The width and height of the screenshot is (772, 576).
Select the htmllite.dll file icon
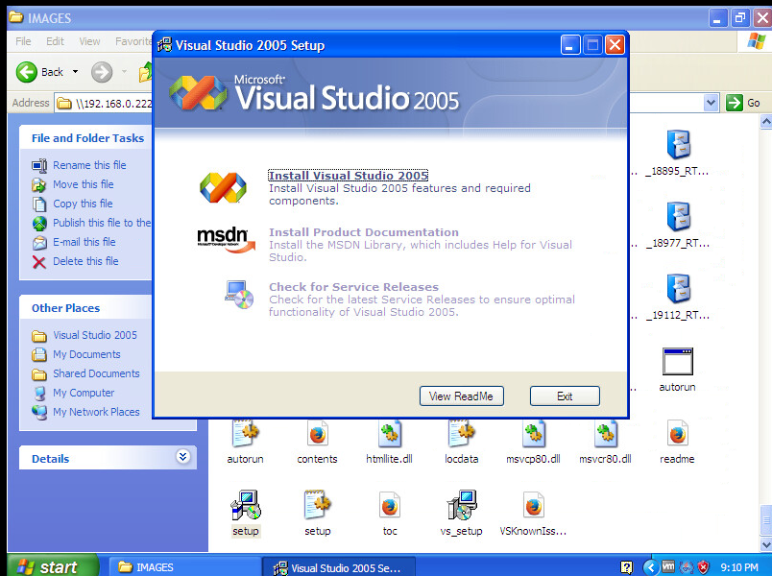tap(389, 435)
